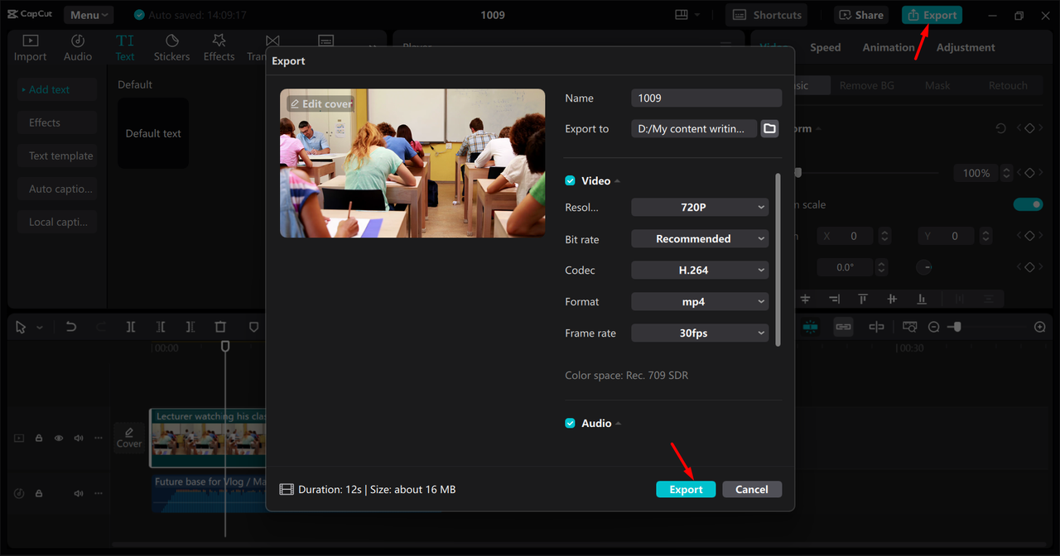Click the layout icon in the title bar

(x=682, y=15)
